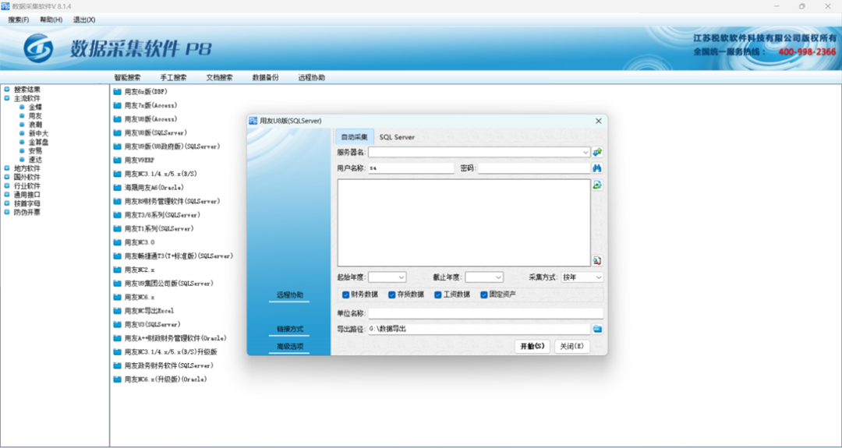Click the document search icon at the list box's bottom right
The height and width of the screenshot is (448, 842).
pos(597,261)
